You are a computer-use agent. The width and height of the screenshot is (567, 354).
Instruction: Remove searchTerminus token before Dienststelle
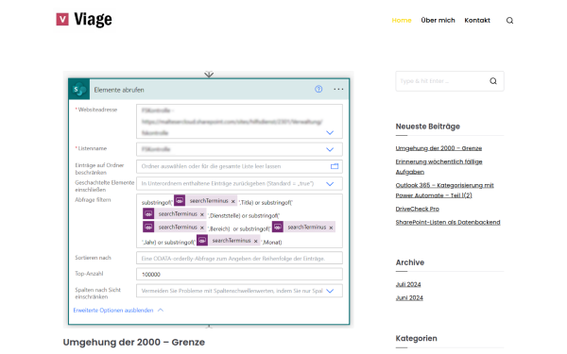tap(202, 215)
